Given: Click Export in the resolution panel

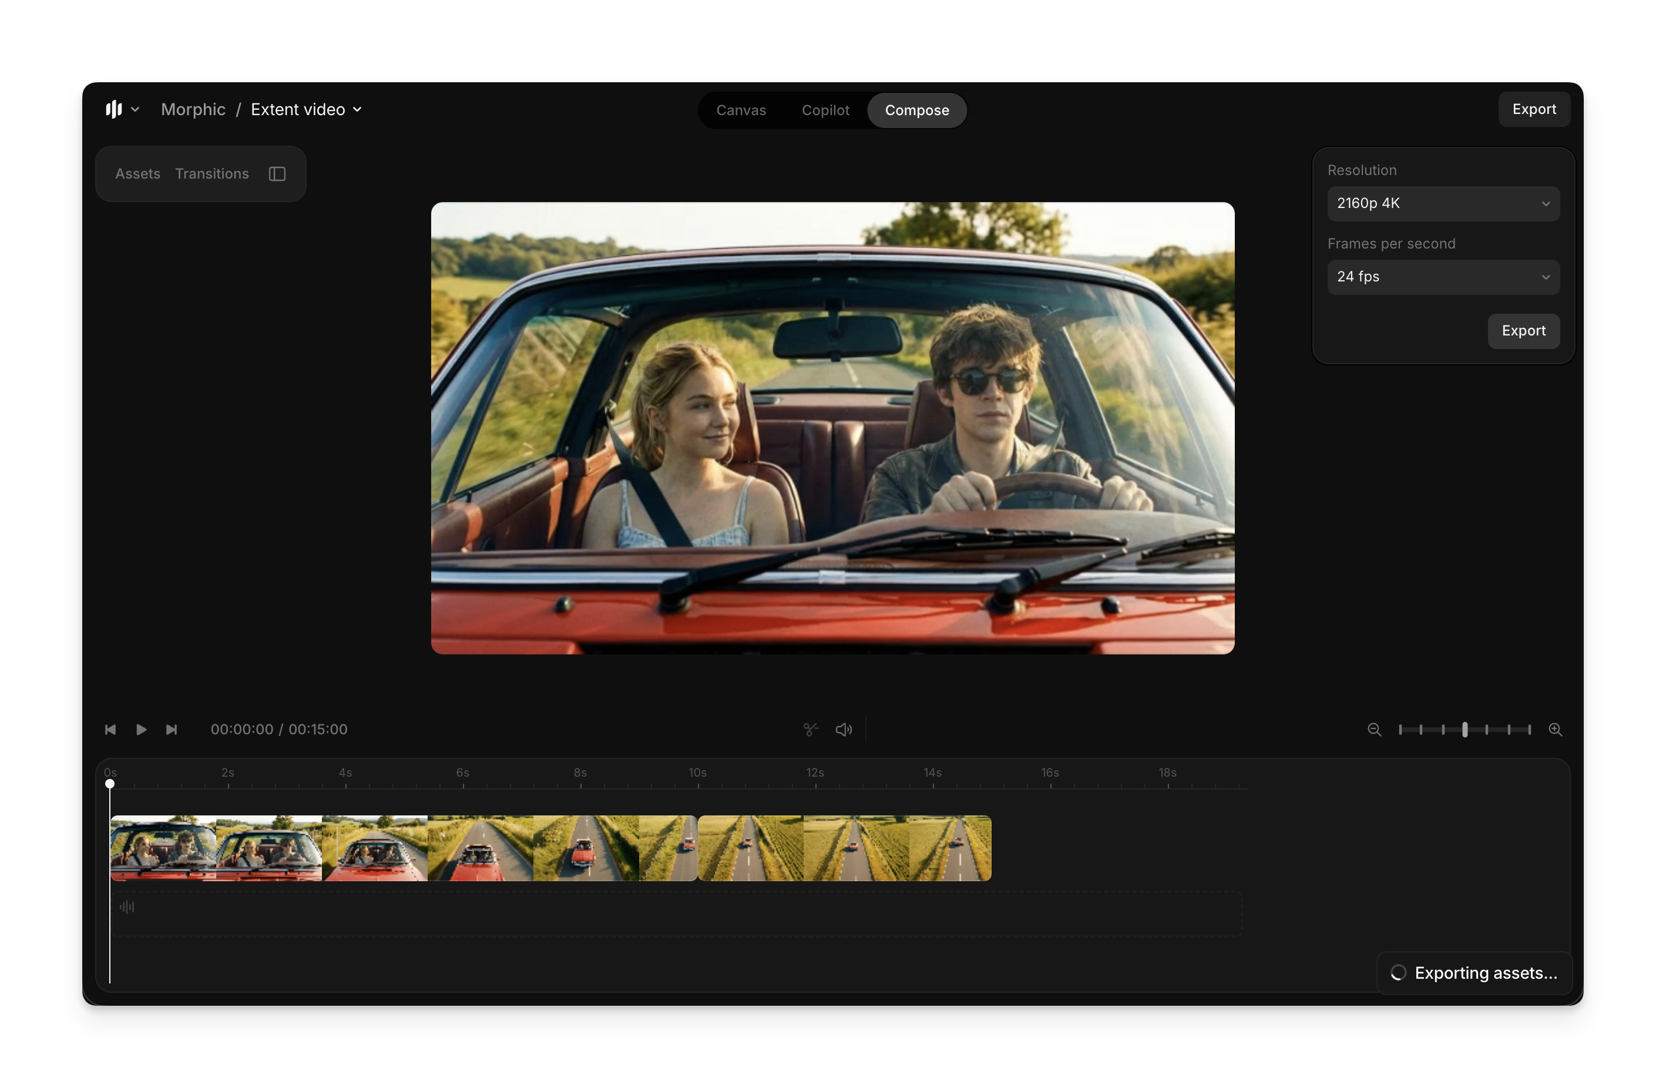Looking at the screenshot, I should click(x=1523, y=331).
